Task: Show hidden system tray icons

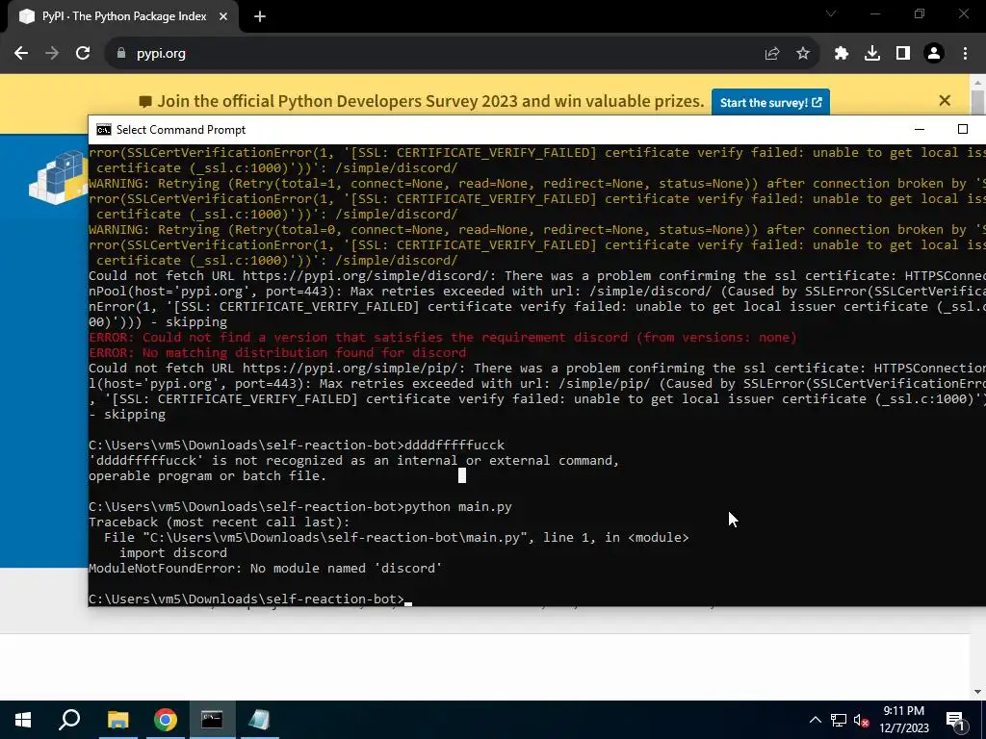Action: point(815,720)
